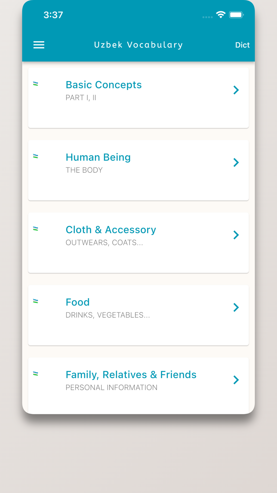The width and height of the screenshot is (277, 493).
Task: Tap the Wi-Fi status icon
Action: tap(221, 15)
